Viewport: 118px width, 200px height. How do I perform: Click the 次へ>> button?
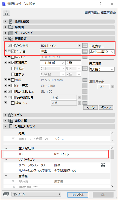[x=106, y=108]
